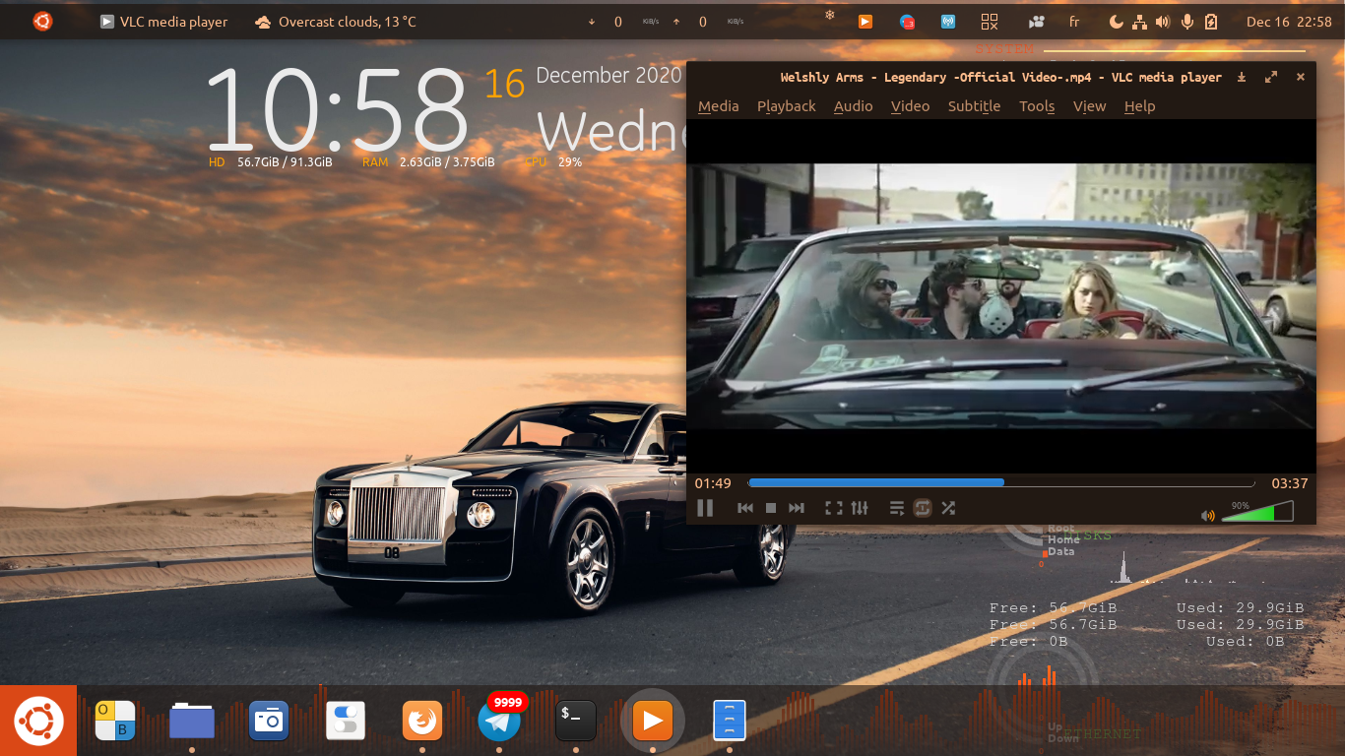Viewport: 1345px width, 756px height.
Task: Skip to previous media in VLC
Action: [745, 508]
